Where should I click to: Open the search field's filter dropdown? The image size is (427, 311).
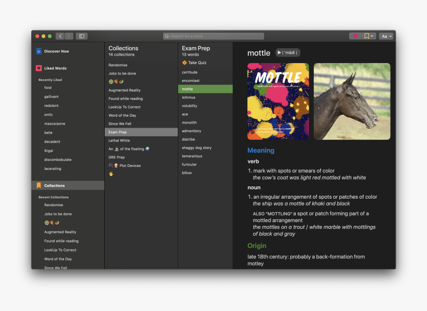point(169,36)
